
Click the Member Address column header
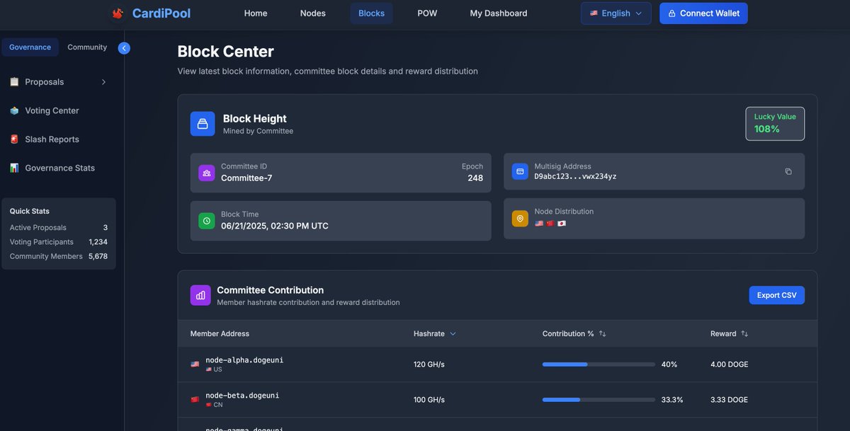220,333
